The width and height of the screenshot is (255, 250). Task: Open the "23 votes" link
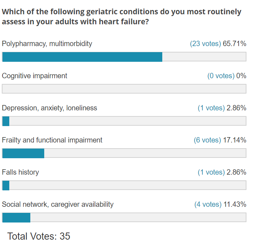(205, 44)
